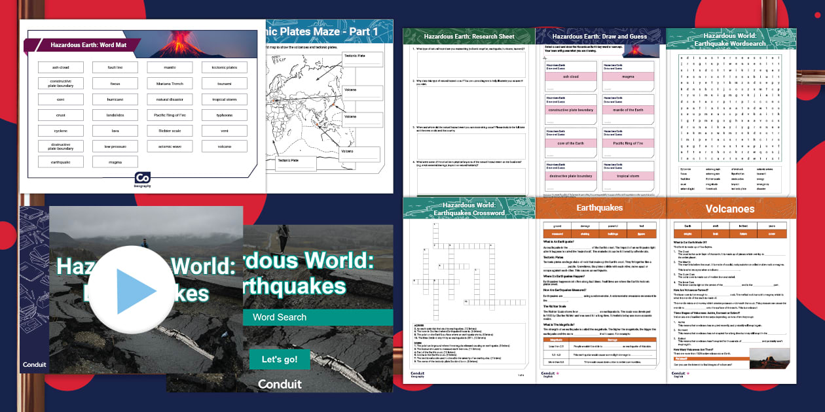Select the 'ash cloud' word mat box
Image resolution: width=825 pixels, height=412 pixels.
[x=60, y=67]
